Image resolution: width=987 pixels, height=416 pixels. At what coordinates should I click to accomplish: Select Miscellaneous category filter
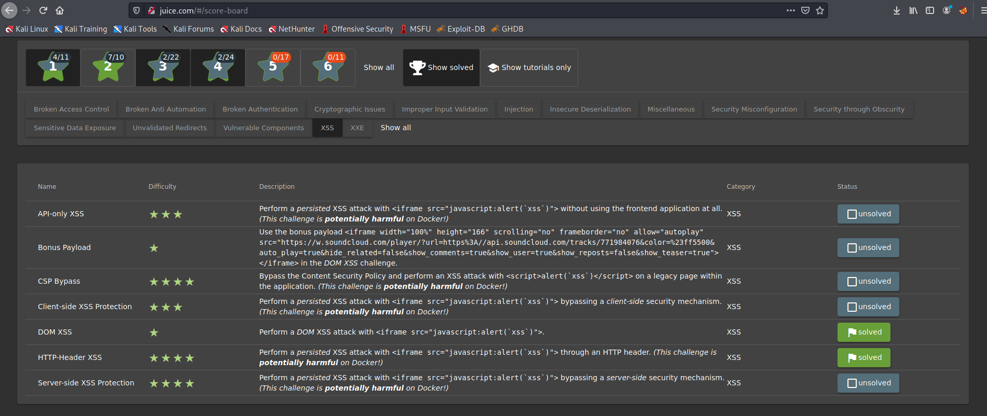(671, 109)
